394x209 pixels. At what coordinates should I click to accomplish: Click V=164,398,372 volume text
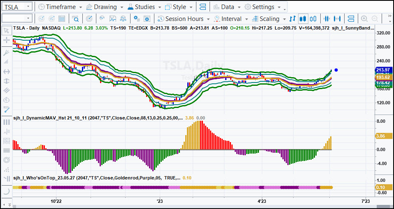tap(314, 28)
